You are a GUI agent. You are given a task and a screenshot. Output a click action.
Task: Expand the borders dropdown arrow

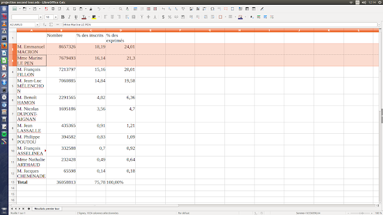[225, 17]
